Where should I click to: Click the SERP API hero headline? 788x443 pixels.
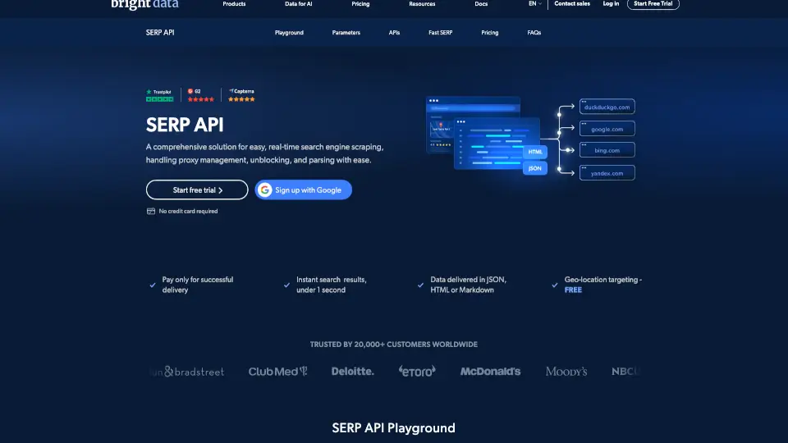click(185, 125)
